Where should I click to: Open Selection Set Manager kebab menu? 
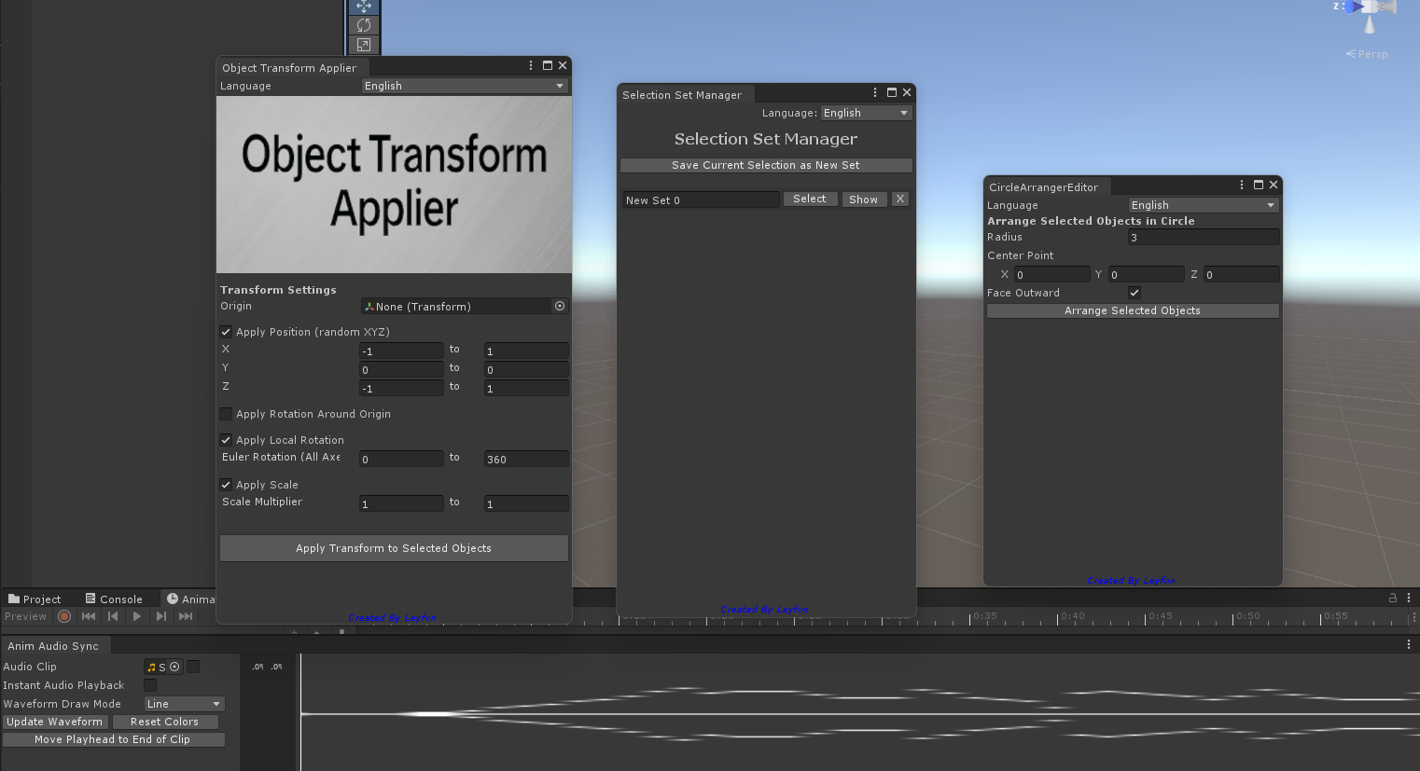[x=875, y=92]
